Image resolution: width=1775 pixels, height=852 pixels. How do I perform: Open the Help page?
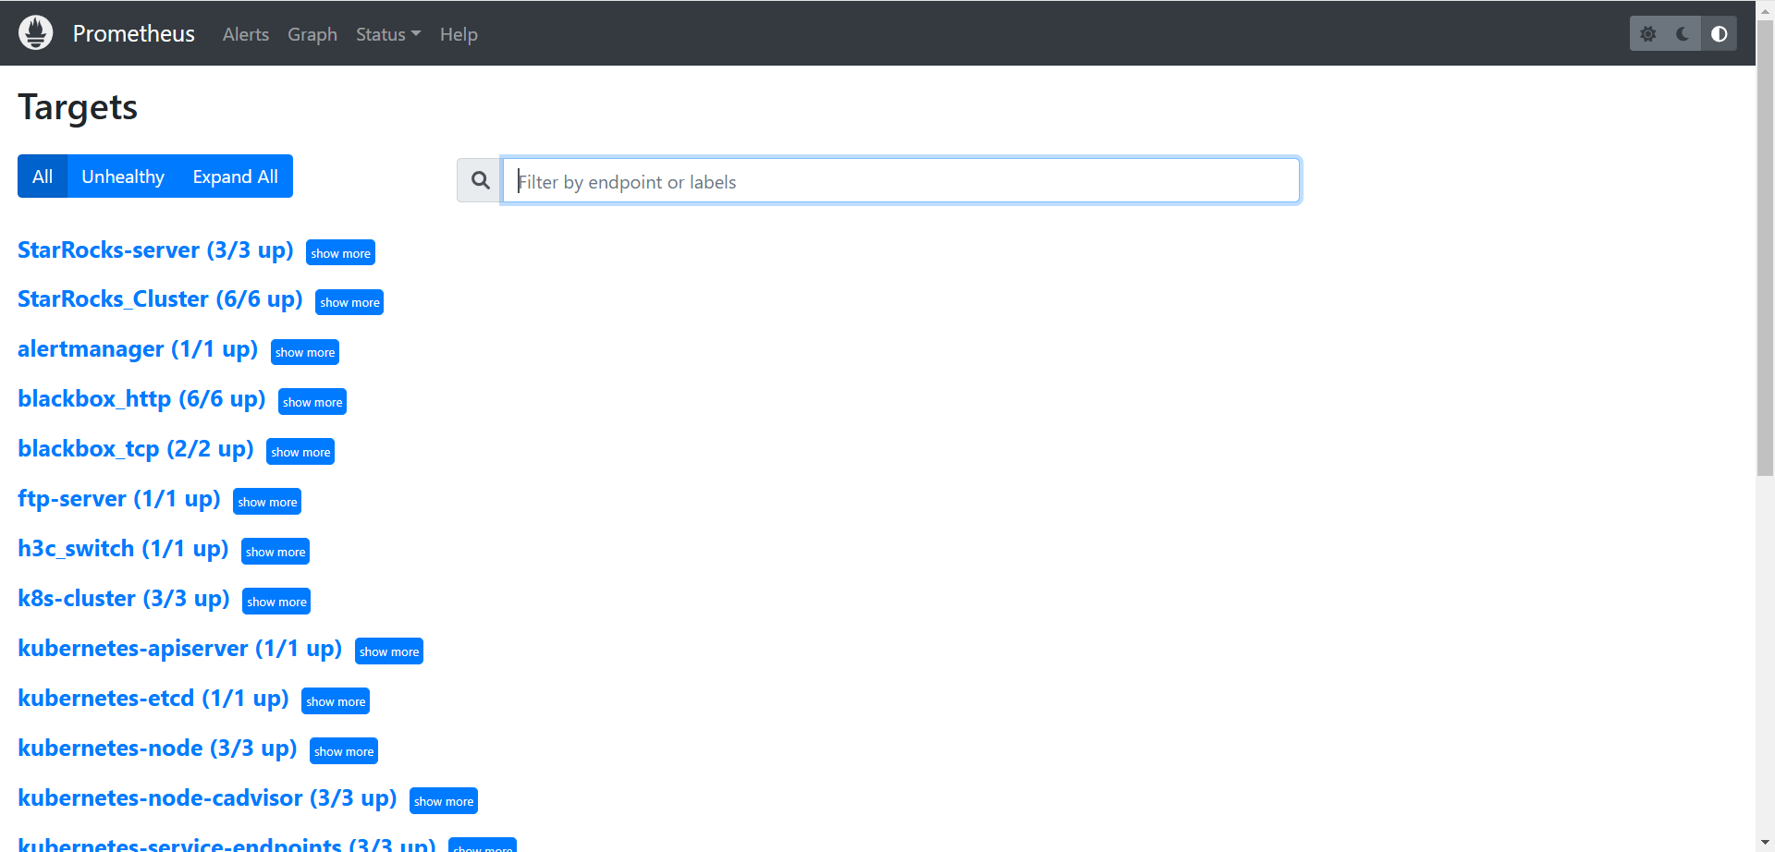click(459, 34)
